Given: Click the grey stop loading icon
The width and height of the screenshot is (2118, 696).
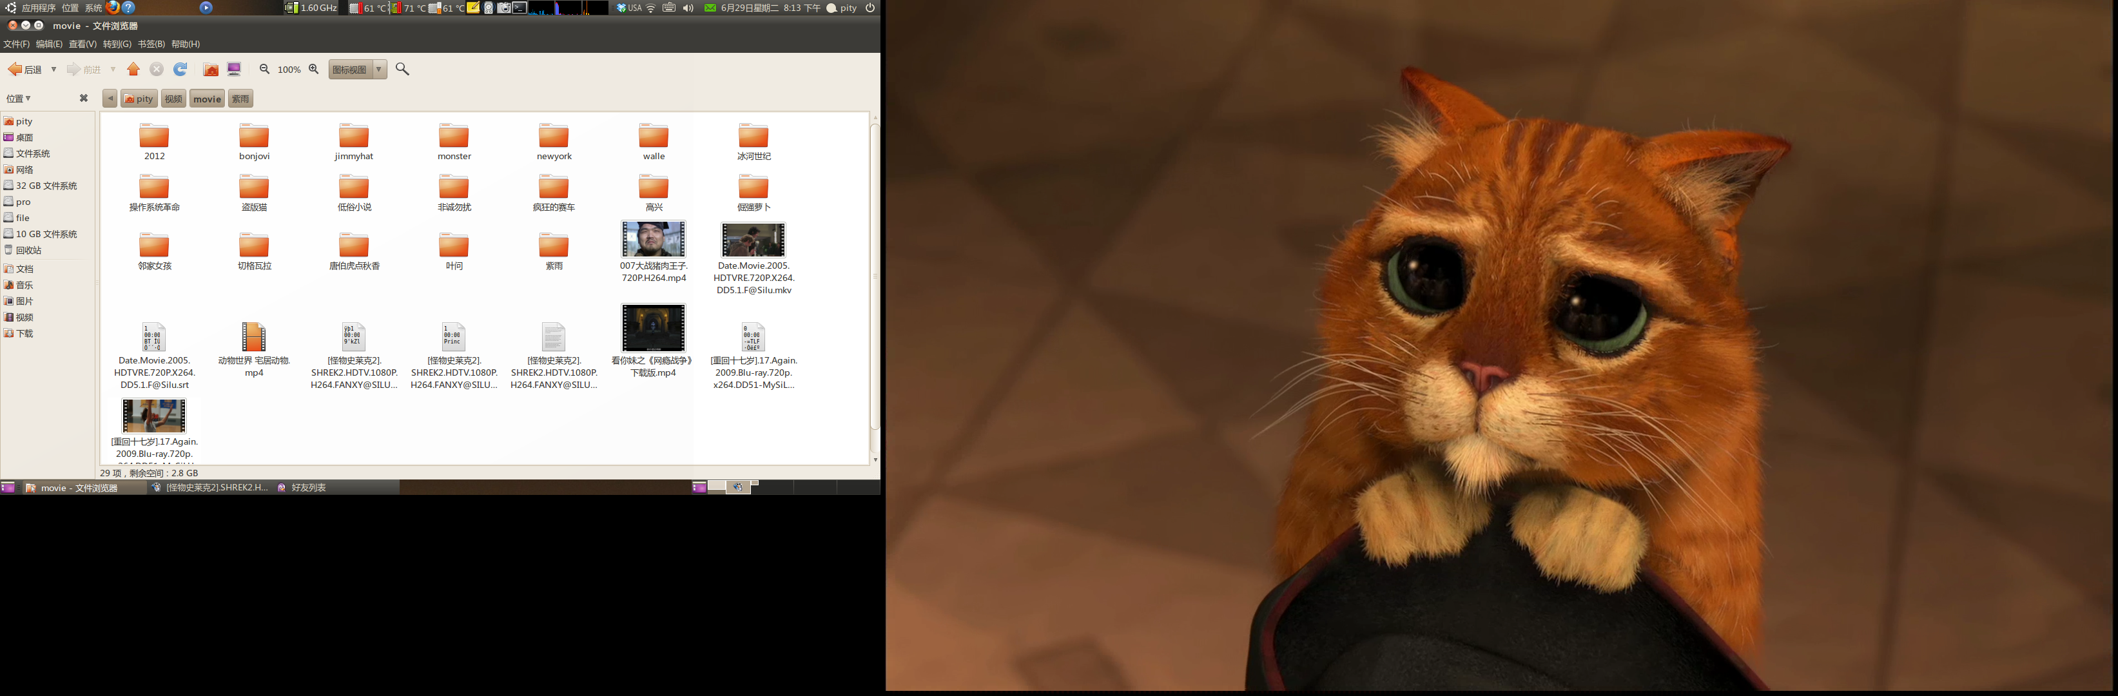Looking at the screenshot, I should click(x=156, y=70).
